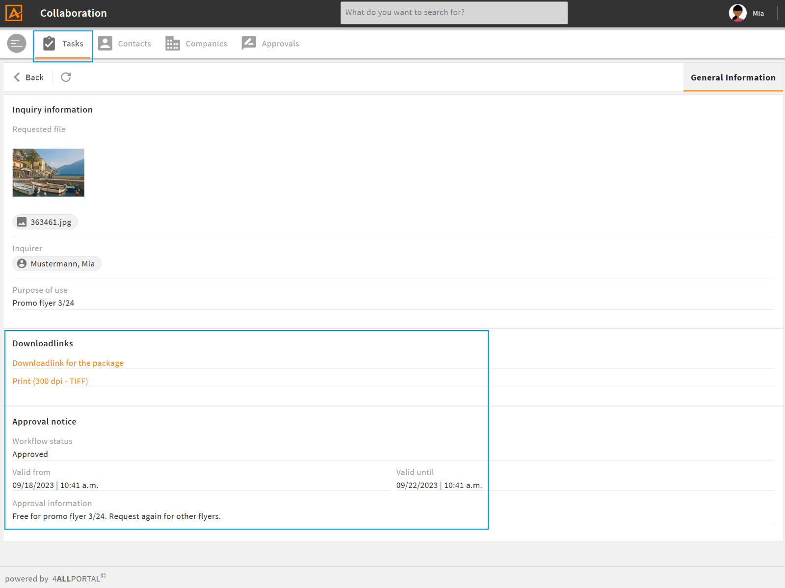Go Back to previous view
785x588 pixels.
click(28, 77)
